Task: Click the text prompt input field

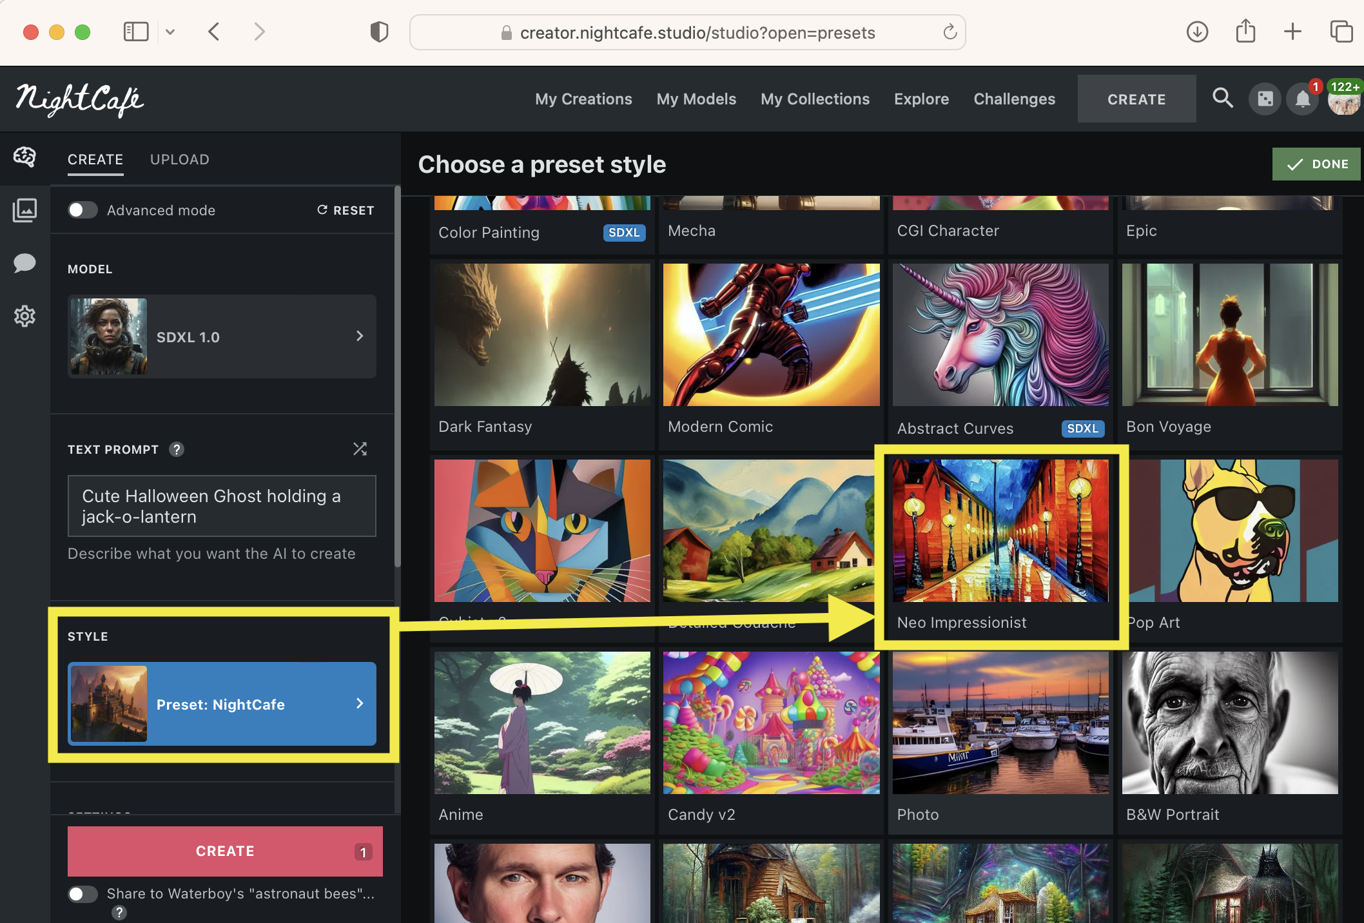Action: (x=222, y=506)
